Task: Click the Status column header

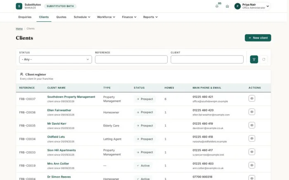Action: click(x=139, y=88)
